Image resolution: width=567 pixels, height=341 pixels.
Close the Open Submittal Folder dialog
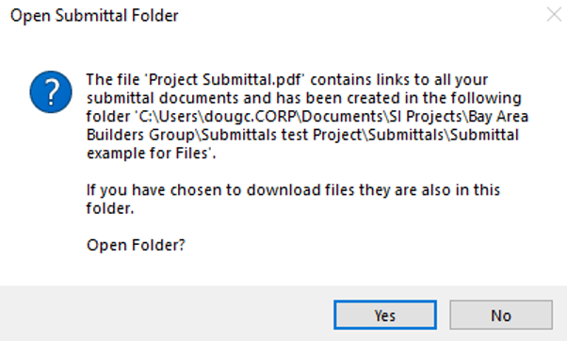click(554, 15)
